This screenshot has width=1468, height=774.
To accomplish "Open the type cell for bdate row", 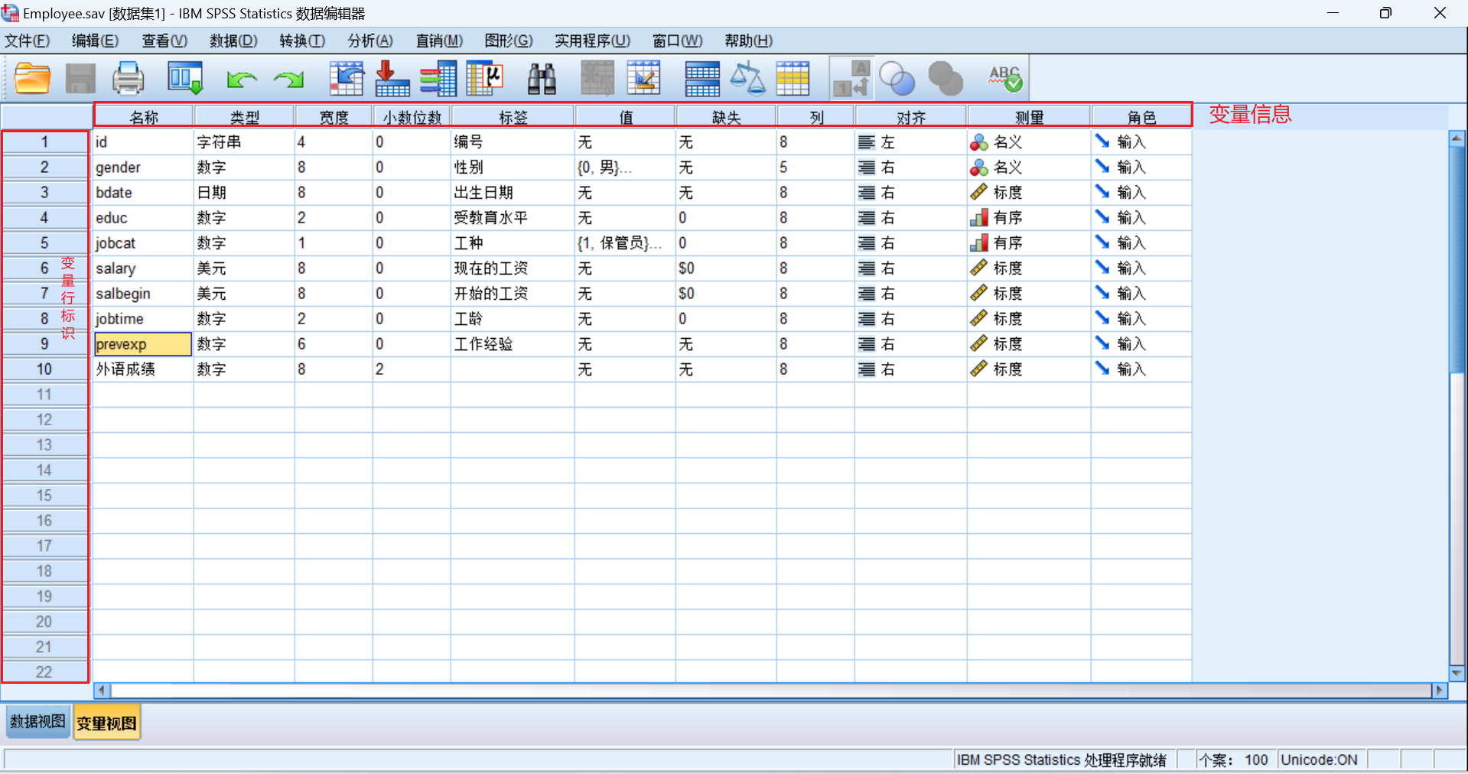I will coord(244,193).
